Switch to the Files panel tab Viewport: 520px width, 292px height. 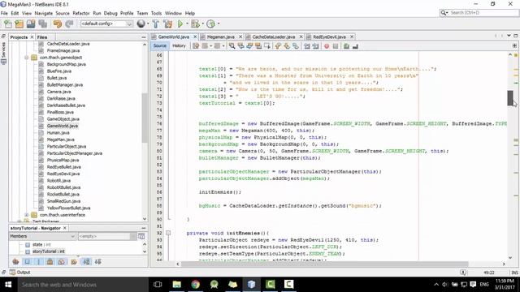tap(42, 37)
